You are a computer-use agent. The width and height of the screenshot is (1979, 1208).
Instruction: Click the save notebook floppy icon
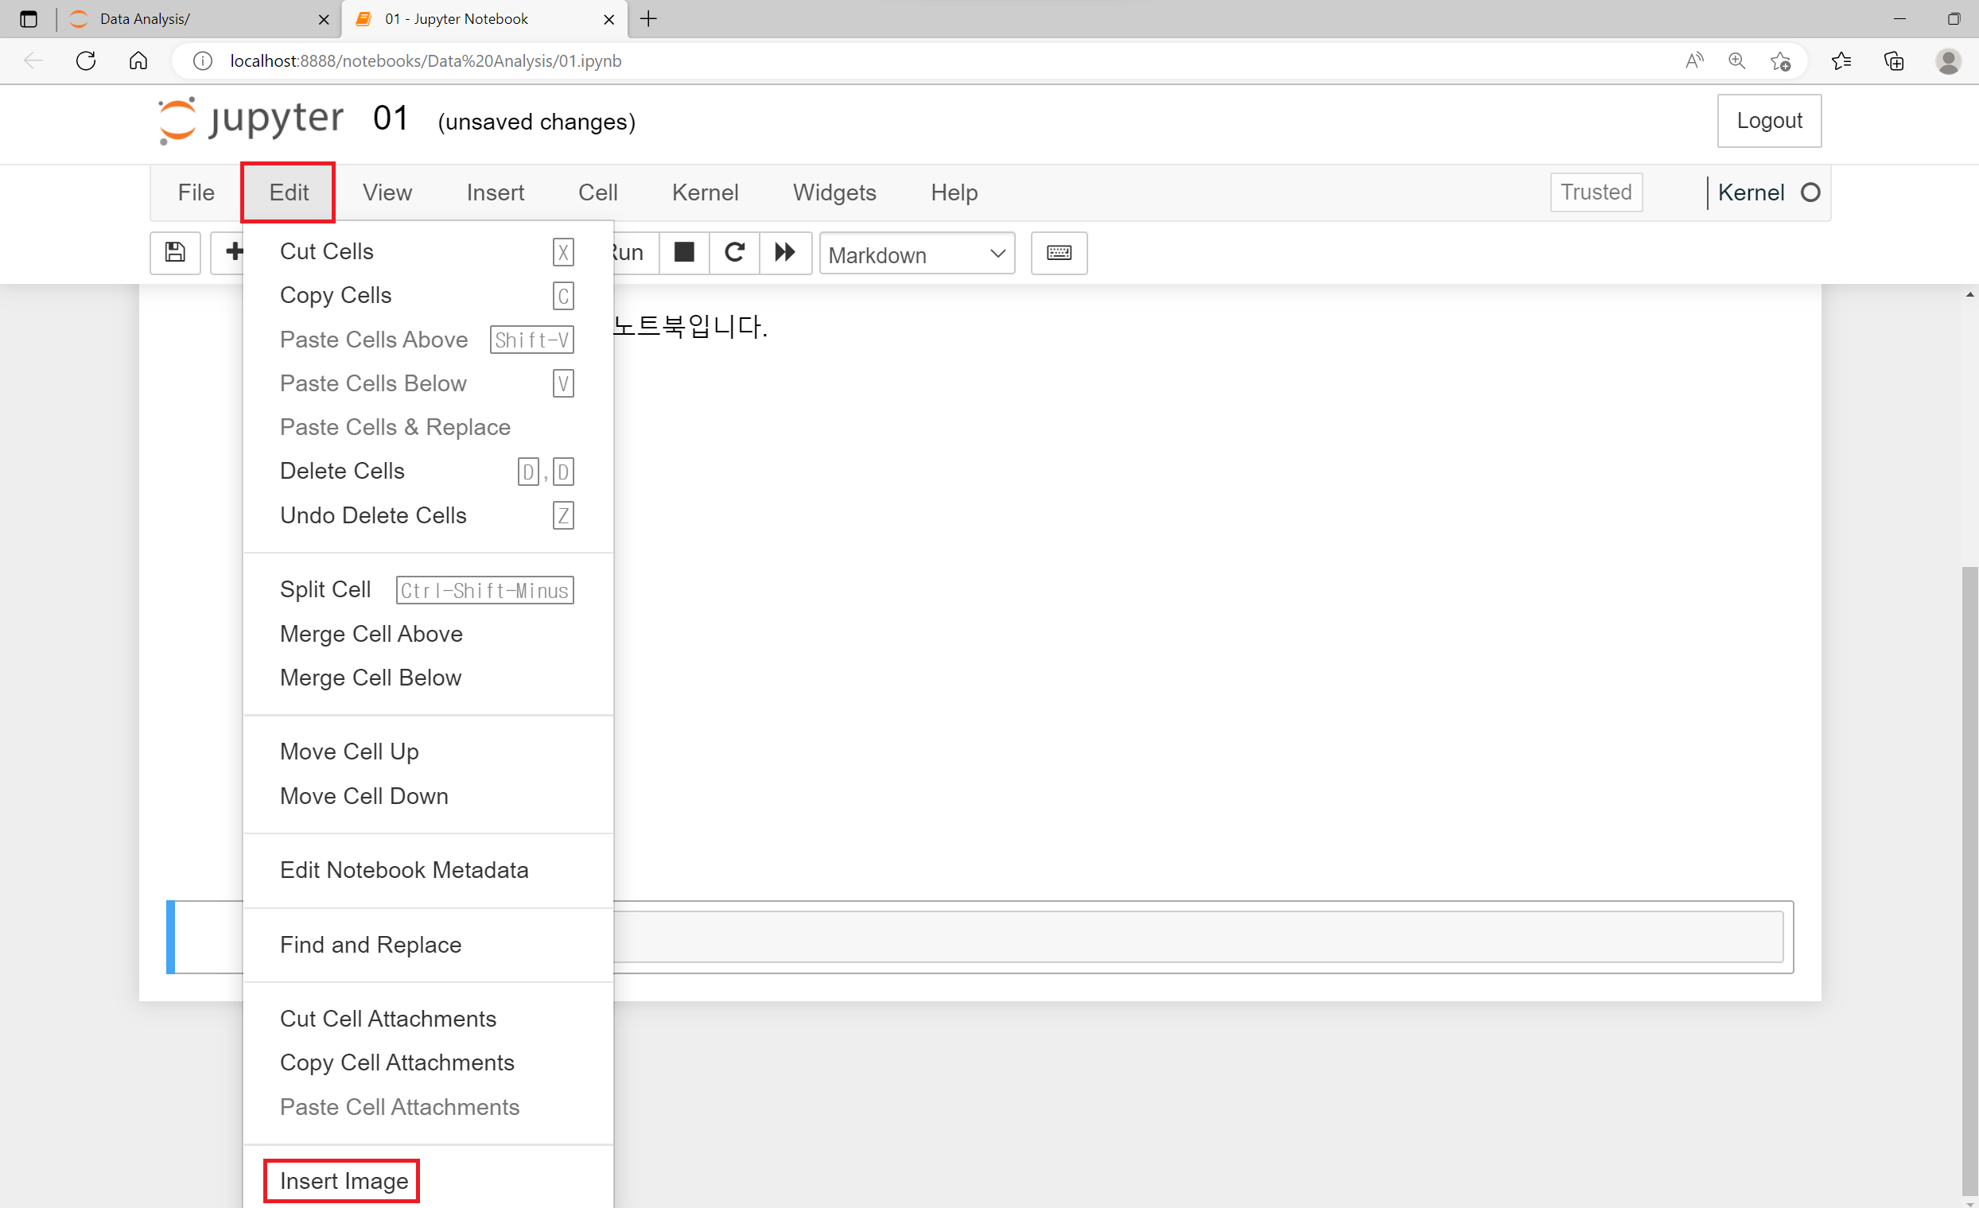(174, 252)
